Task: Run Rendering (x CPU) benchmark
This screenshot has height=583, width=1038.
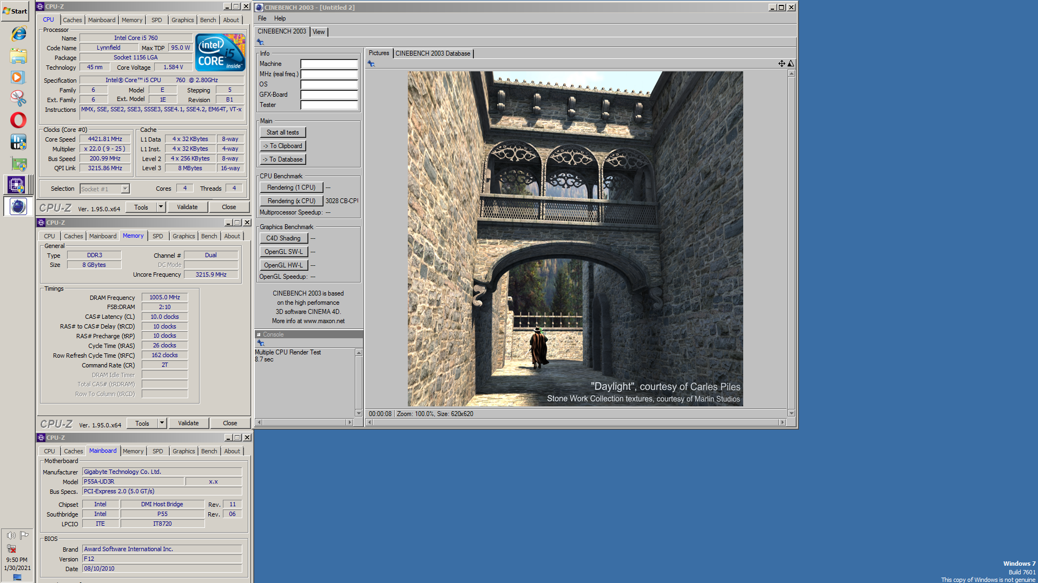Action: (x=291, y=201)
